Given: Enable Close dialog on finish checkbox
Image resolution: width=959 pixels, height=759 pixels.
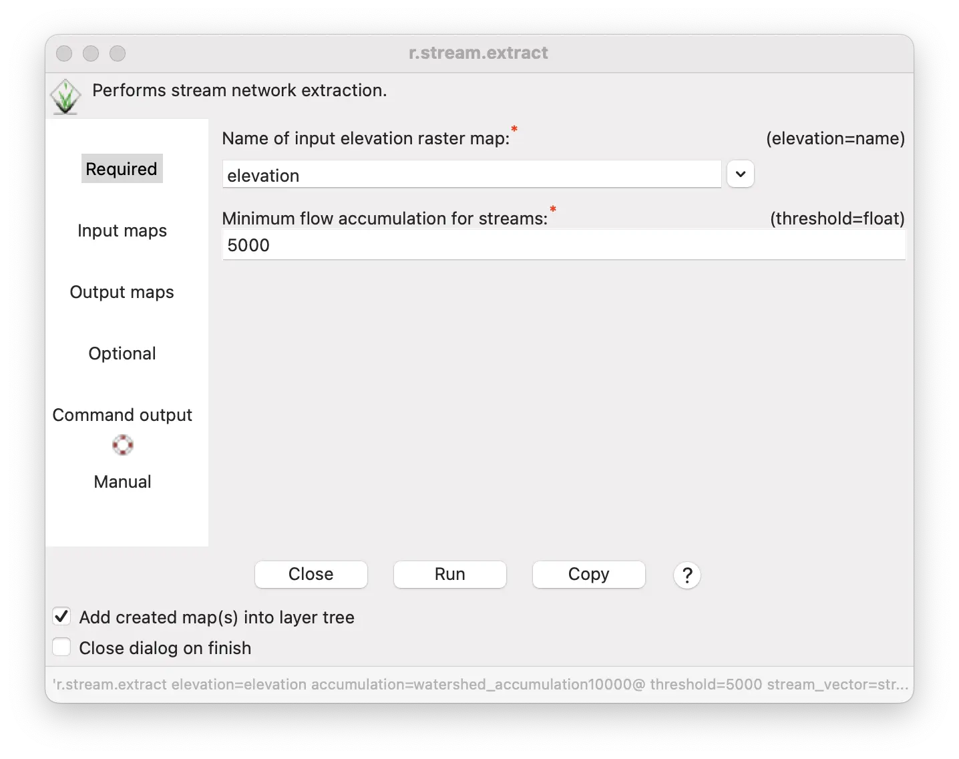Looking at the screenshot, I should (61, 647).
